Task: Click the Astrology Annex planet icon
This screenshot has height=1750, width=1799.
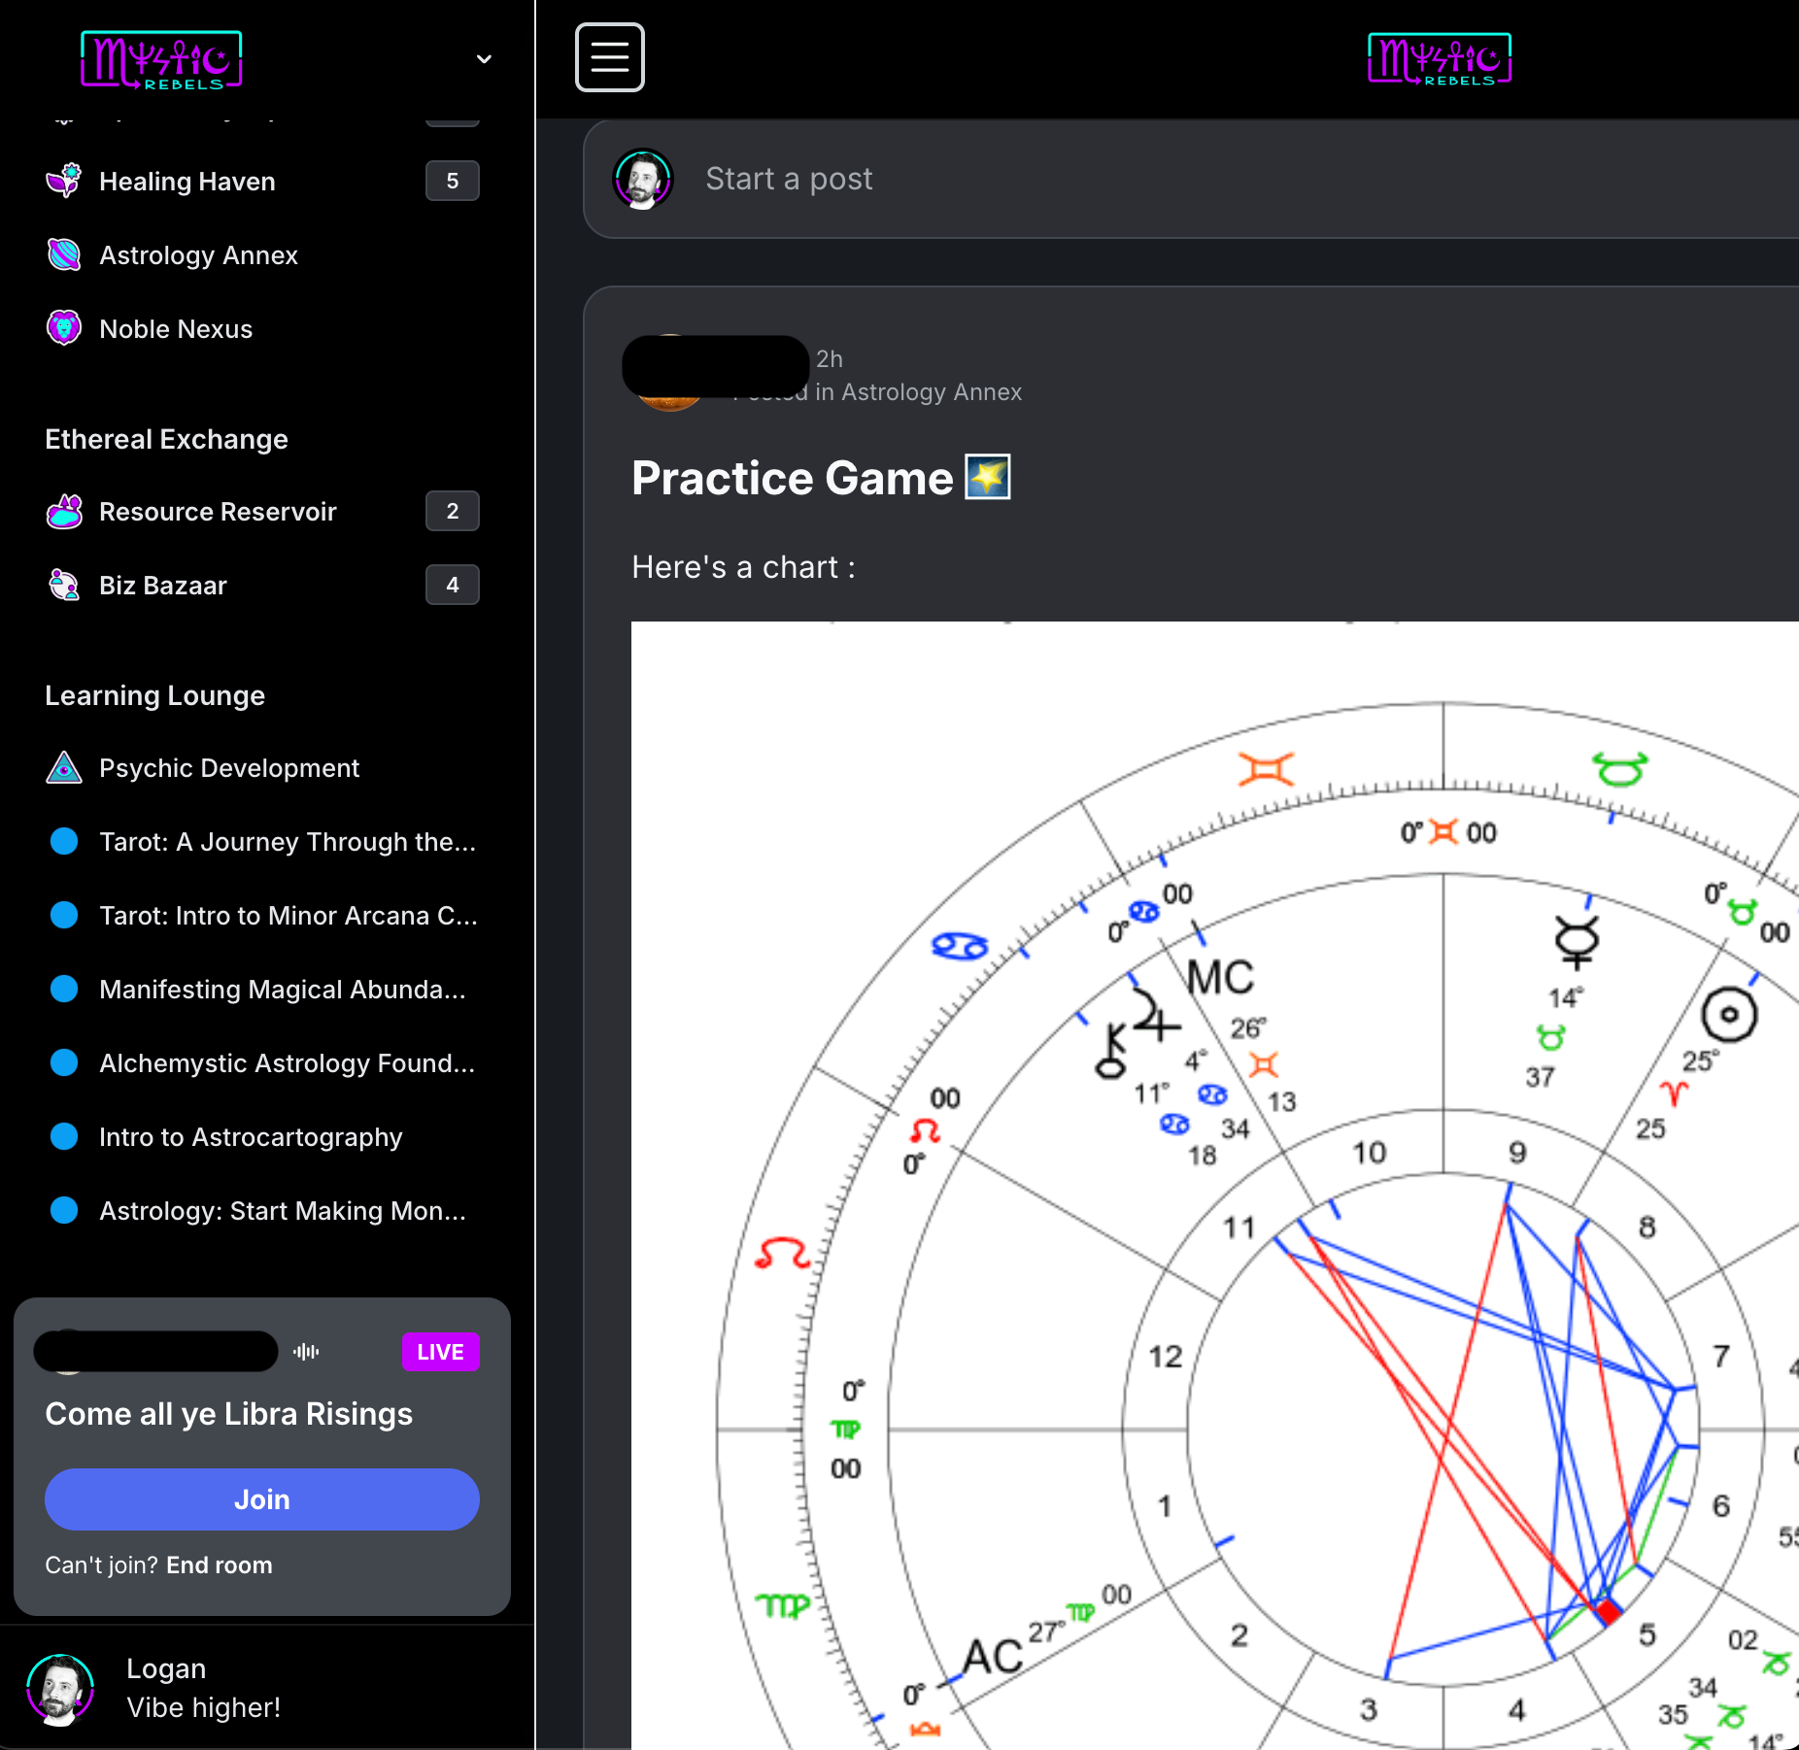Action: point(64,254)
